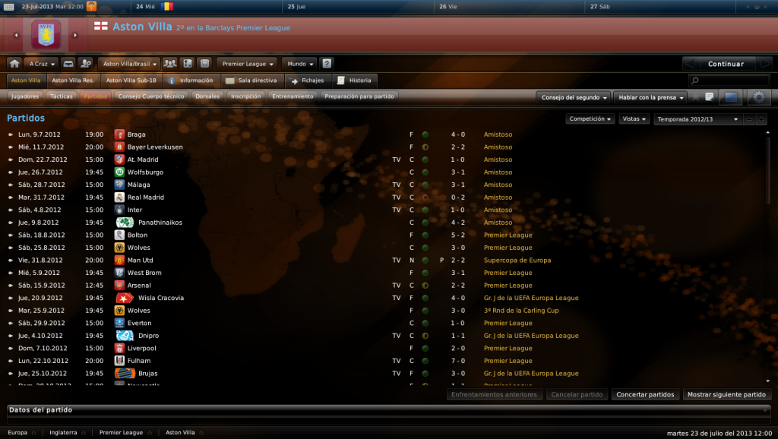Click the squad players icon after Aston Villa/Brasil
The height and width of the screenshot is (439, 778).
170,64
